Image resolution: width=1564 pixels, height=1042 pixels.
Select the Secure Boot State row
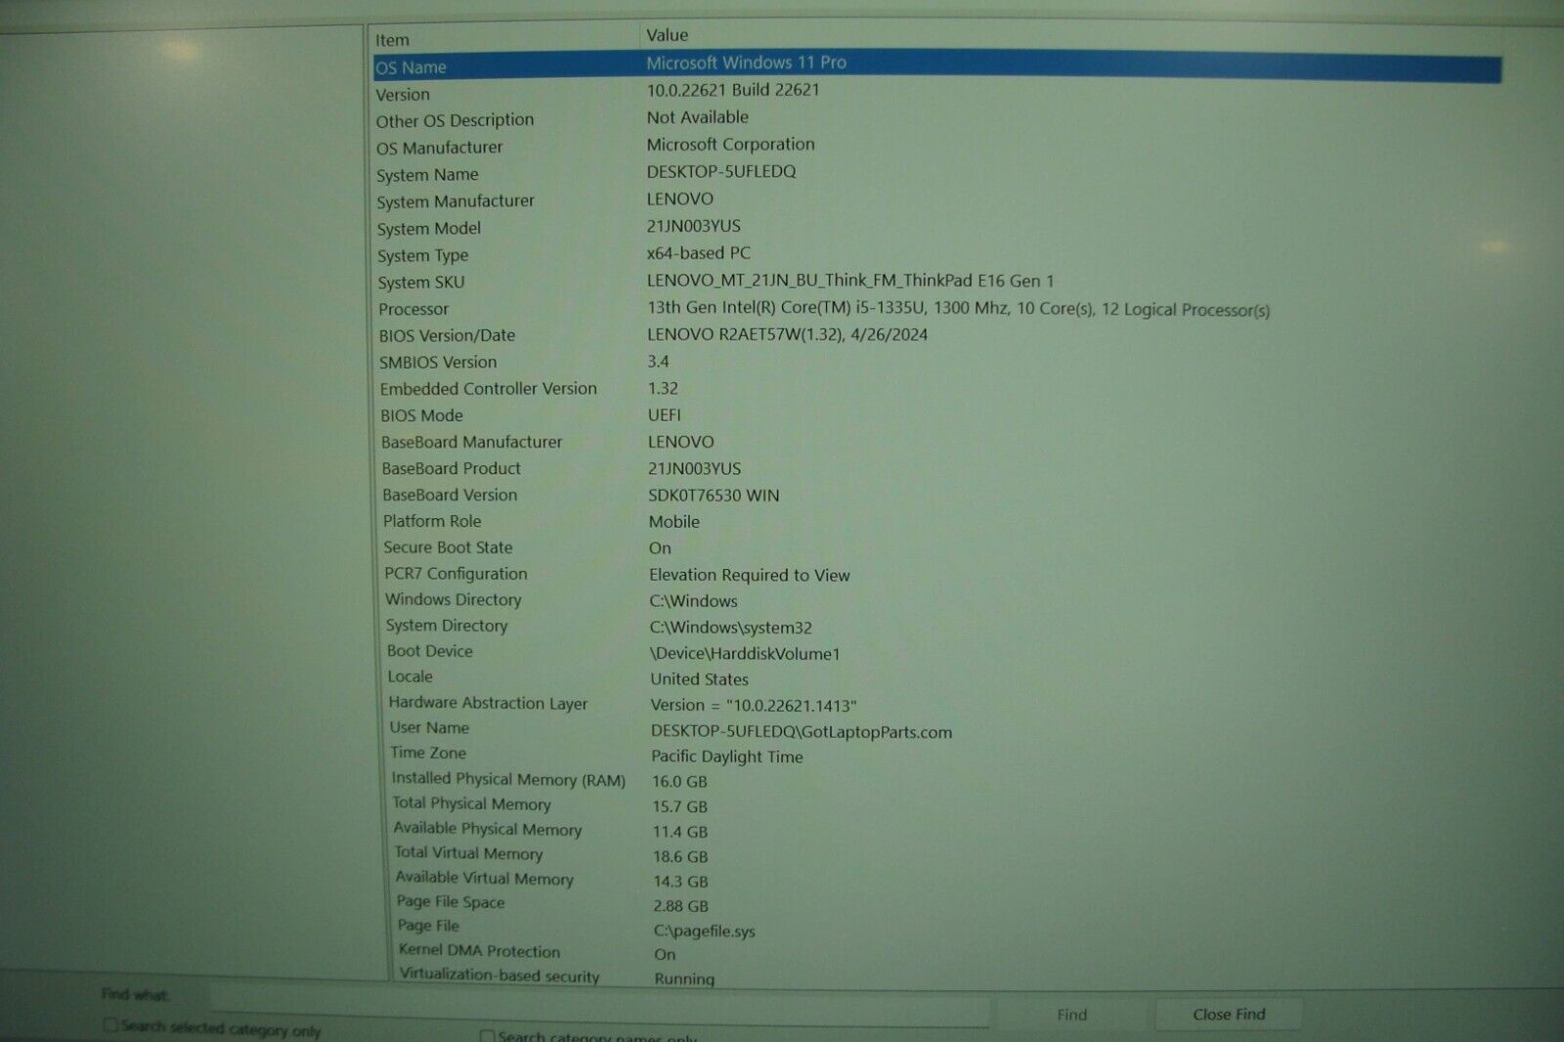click(936, 547)
